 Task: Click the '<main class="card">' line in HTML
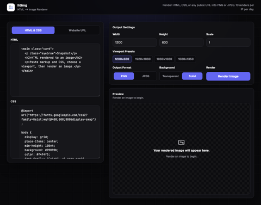point(38,49)
